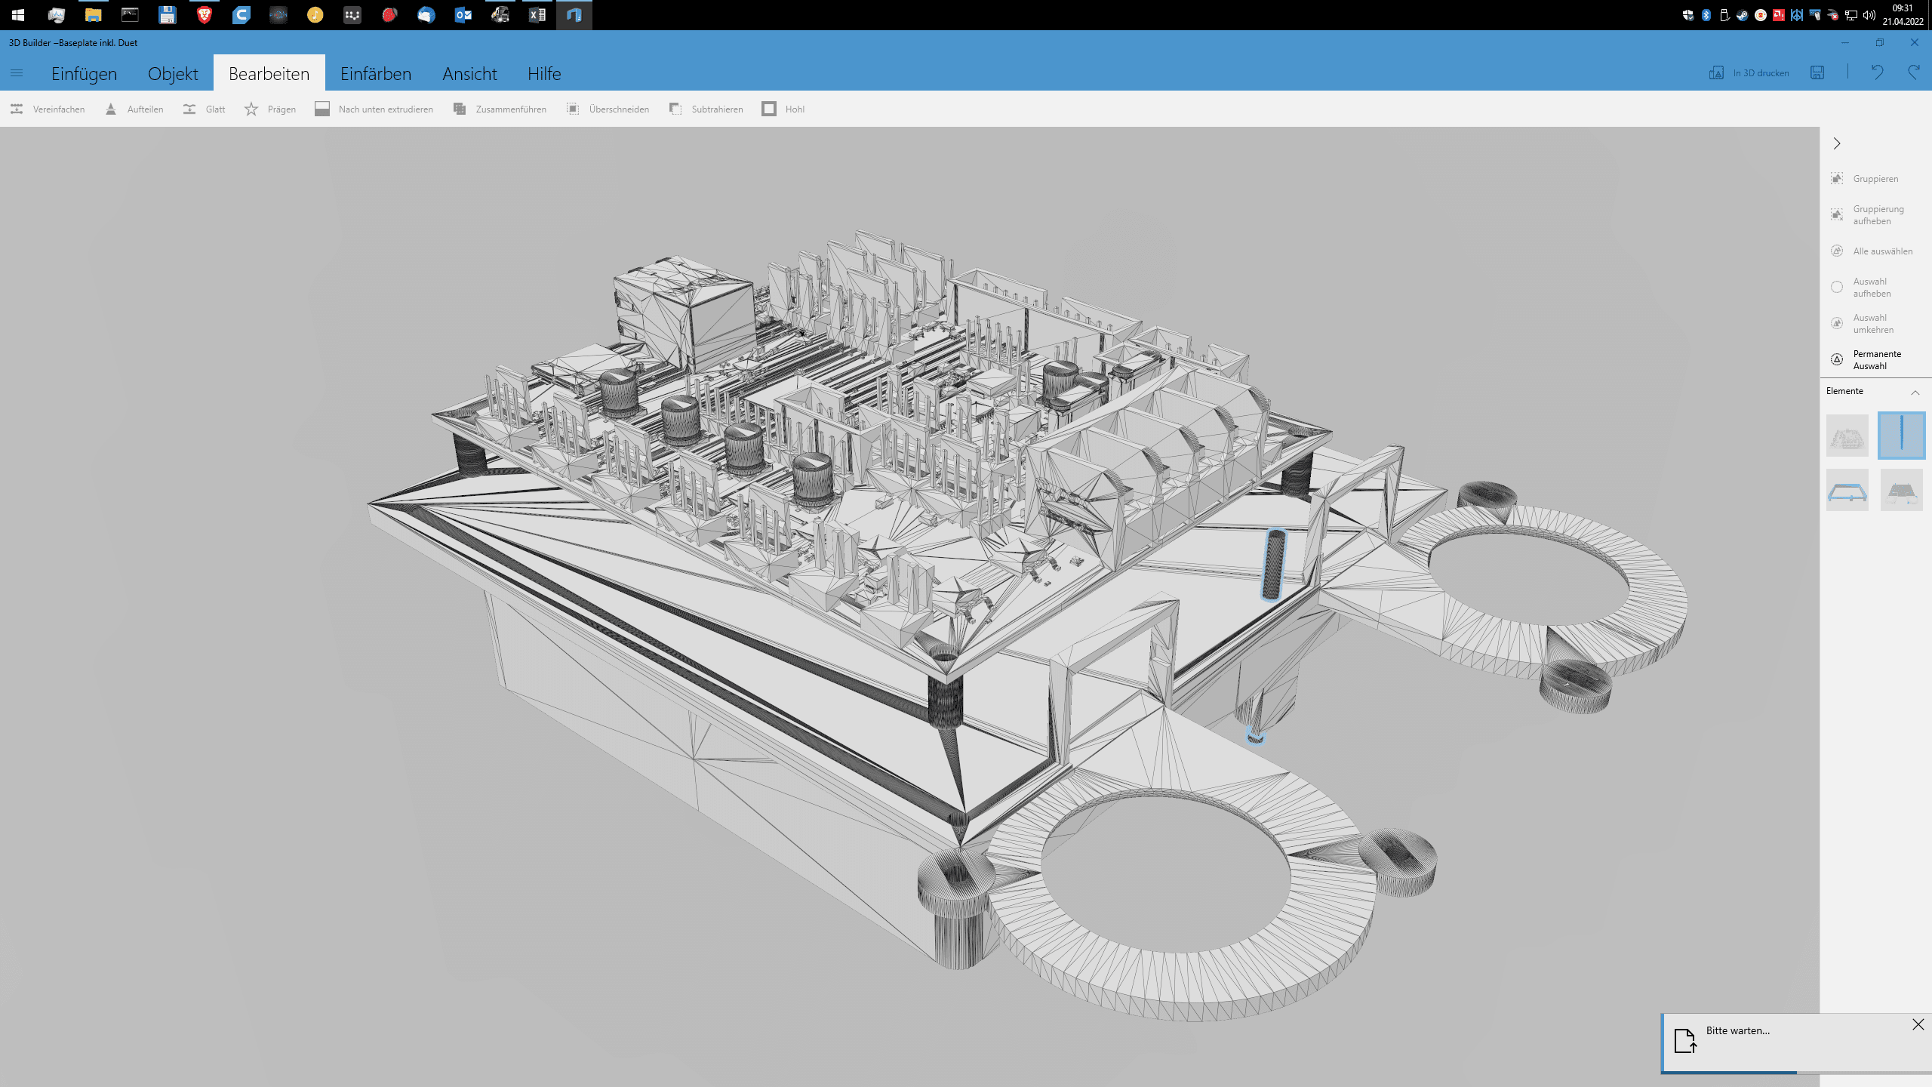Click the network tray icon
The height and width of the screenshot is (1087, 1932).
pos(1851,15)
